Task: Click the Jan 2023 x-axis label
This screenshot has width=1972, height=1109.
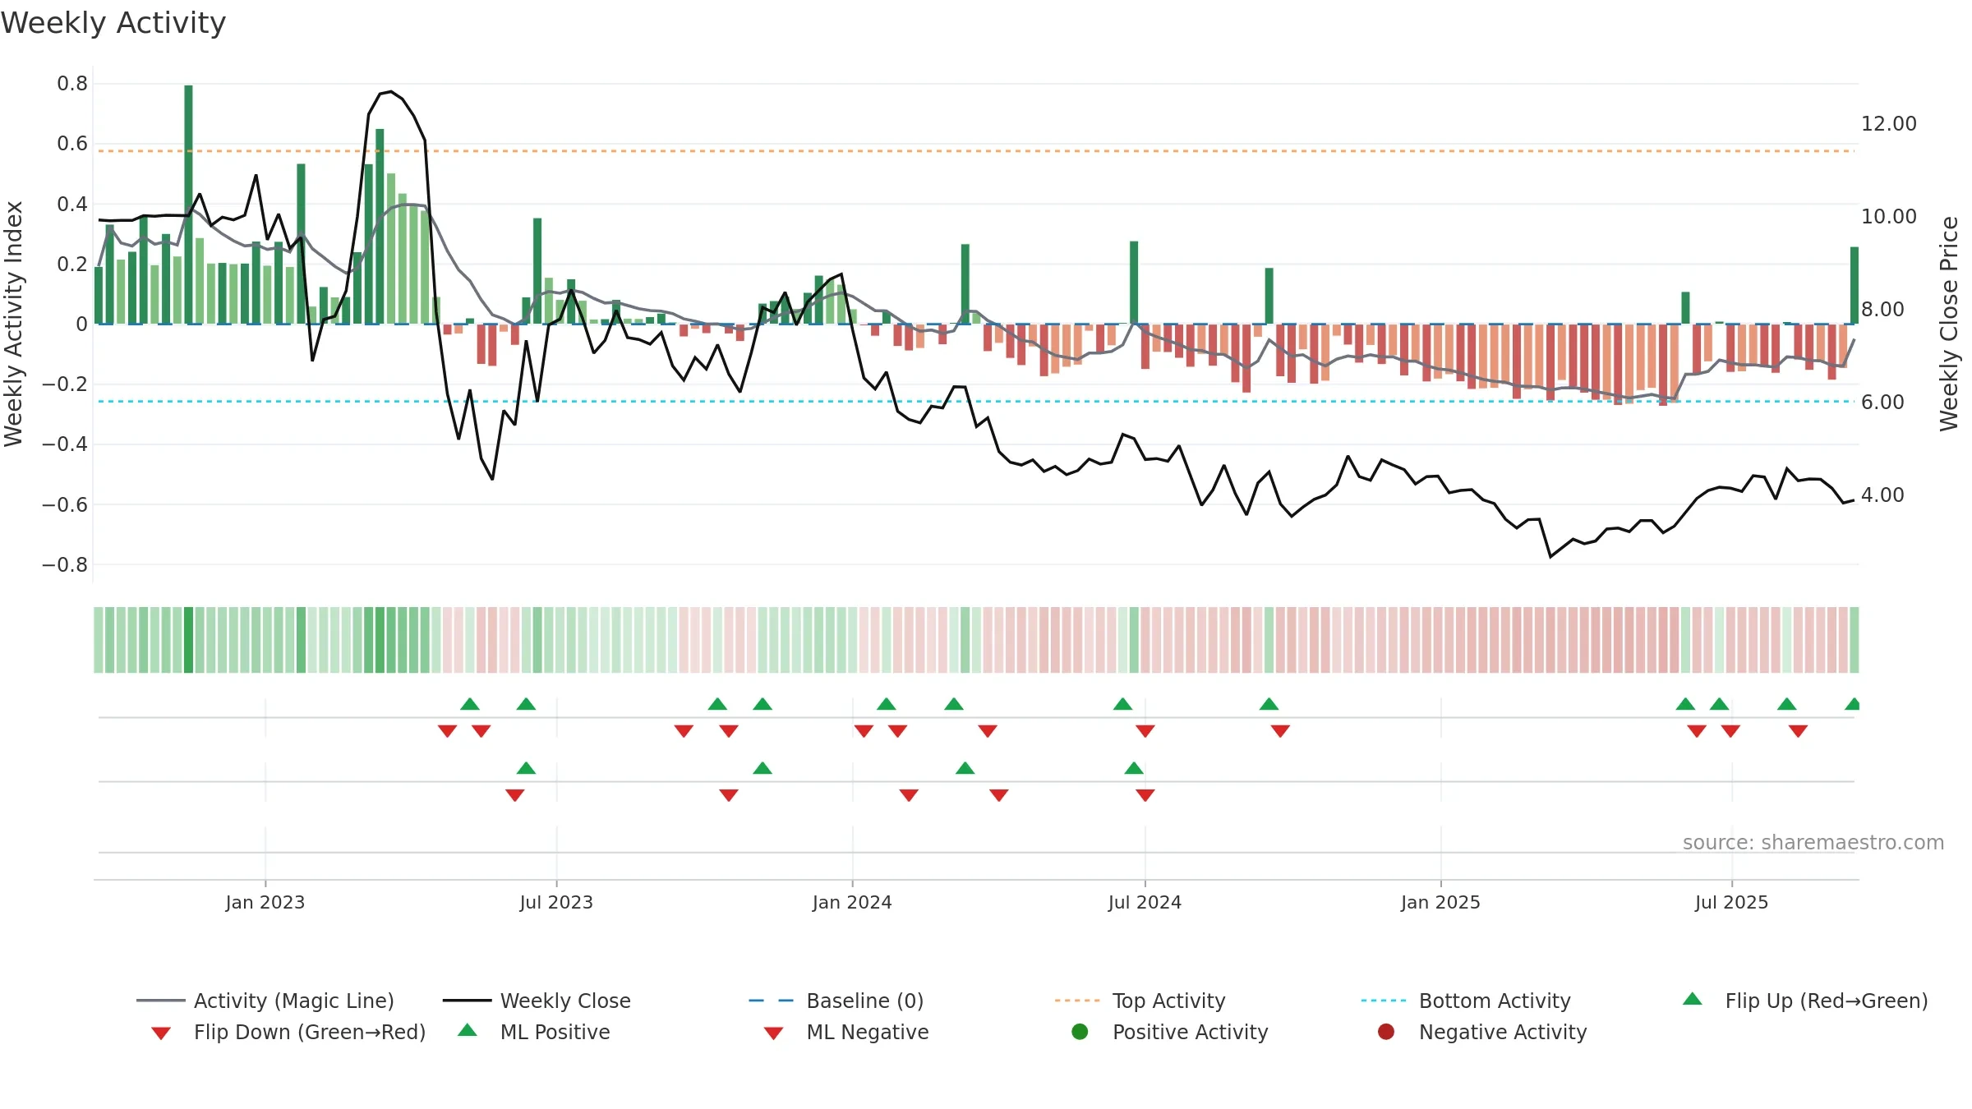Action: [265, 903]
